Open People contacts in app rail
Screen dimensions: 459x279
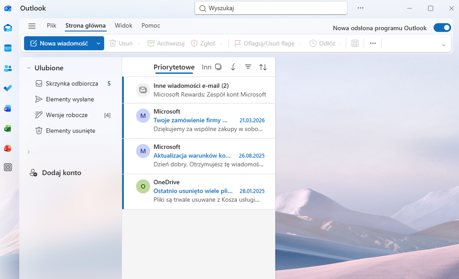point(8,68)
